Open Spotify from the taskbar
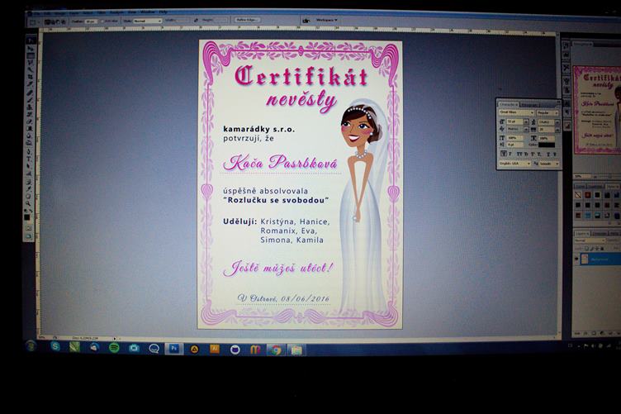 tap(114, 348)
